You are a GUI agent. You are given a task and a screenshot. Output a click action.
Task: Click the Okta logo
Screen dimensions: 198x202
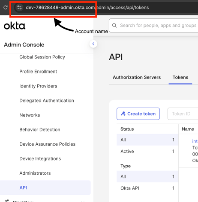click(x=15, y=26)
